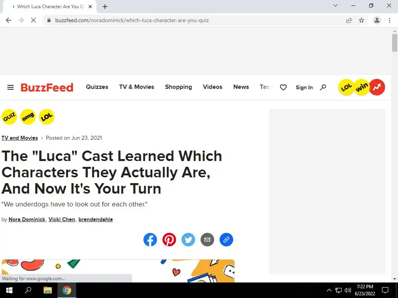Open the Videos nav item
Image resolution: width=398 pixels, height=298 pixels.
click(x=213, y=87)
